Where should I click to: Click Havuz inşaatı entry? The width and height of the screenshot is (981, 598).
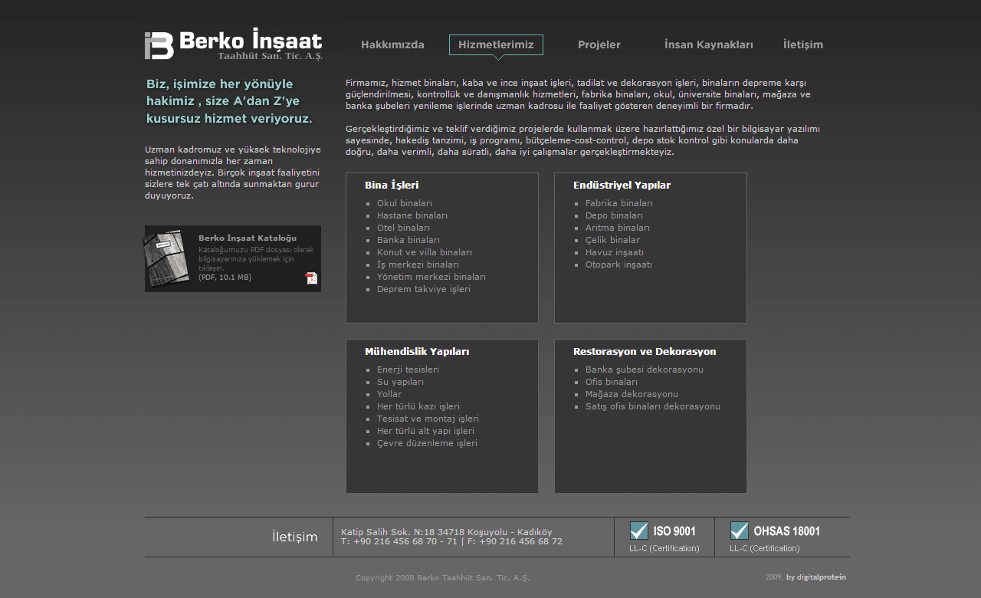coord(615,252)
